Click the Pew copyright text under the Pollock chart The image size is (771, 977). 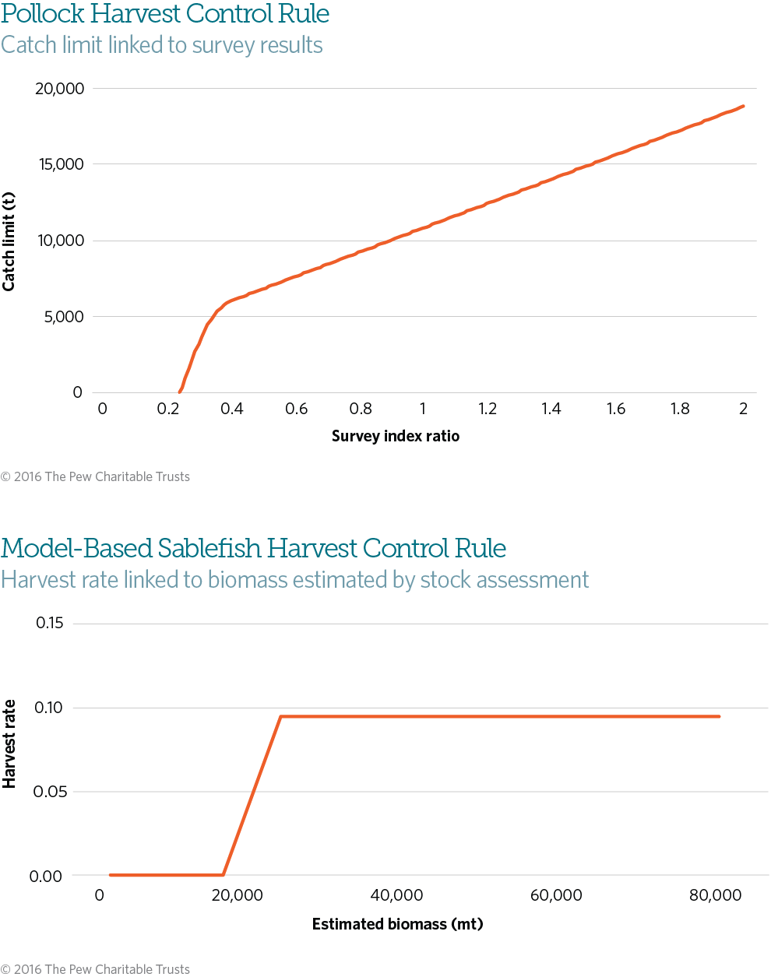point(95,476)
